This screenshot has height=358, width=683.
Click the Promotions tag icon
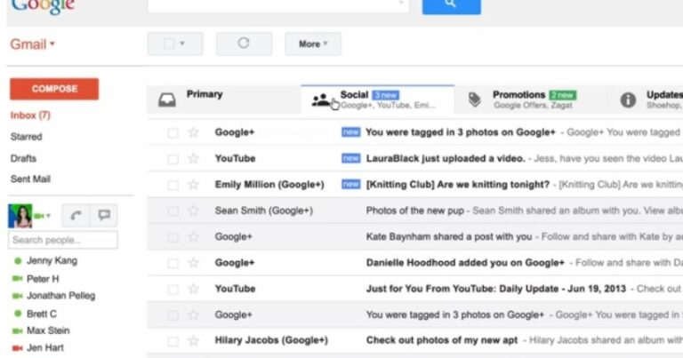coord(474,99)
